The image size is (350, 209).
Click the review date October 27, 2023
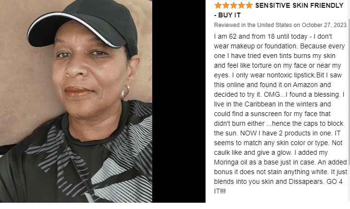pyautogui.click(x=324, y=25)
